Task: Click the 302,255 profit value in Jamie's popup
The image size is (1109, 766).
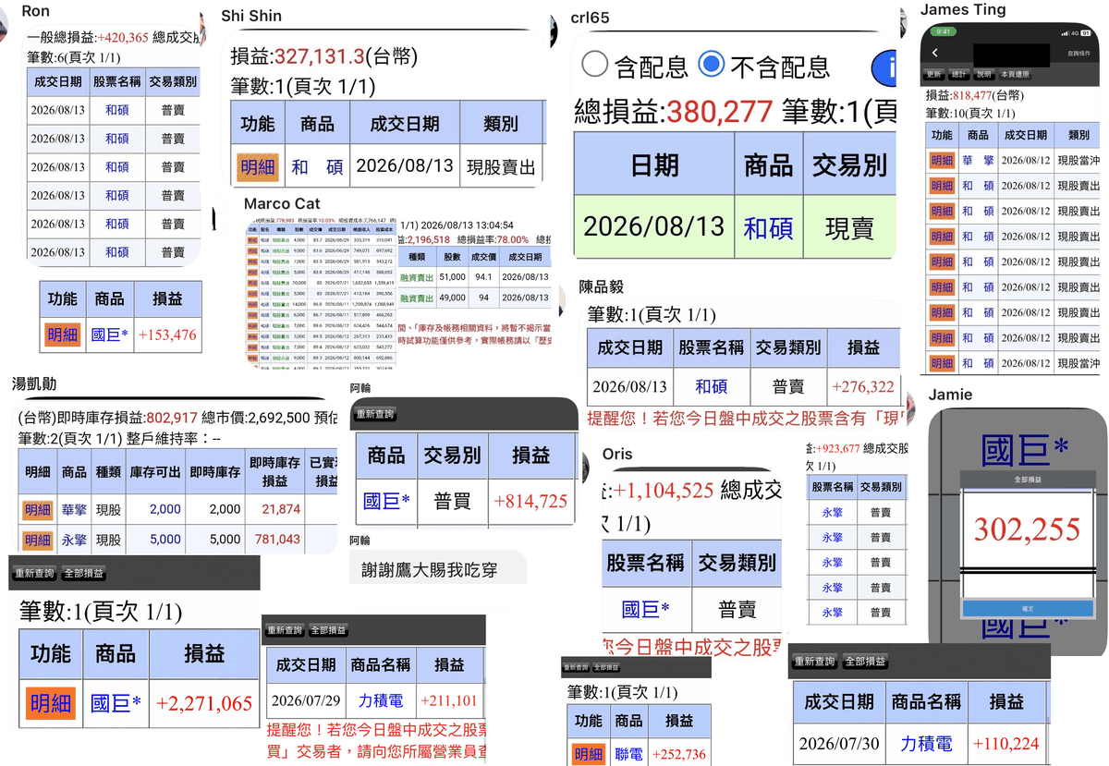Action: pos(1027,530)
